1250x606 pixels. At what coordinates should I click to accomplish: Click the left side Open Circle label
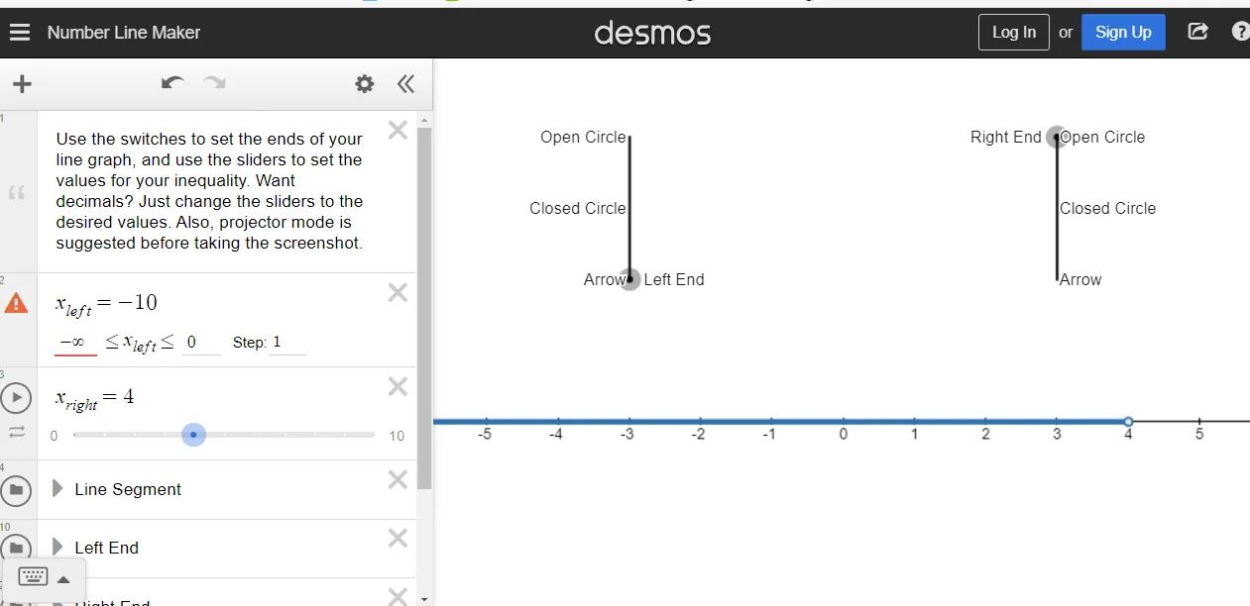[x=583, y=137]
